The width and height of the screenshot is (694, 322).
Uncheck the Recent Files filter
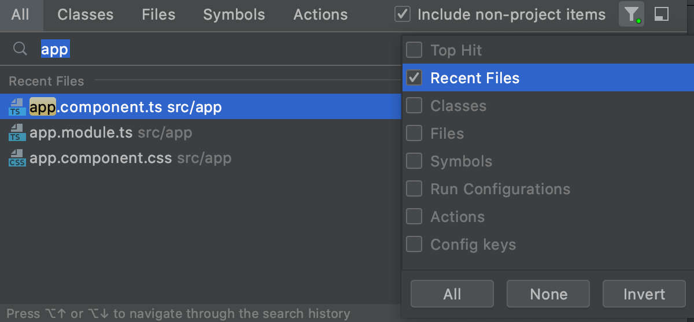(x=414, y=78)
